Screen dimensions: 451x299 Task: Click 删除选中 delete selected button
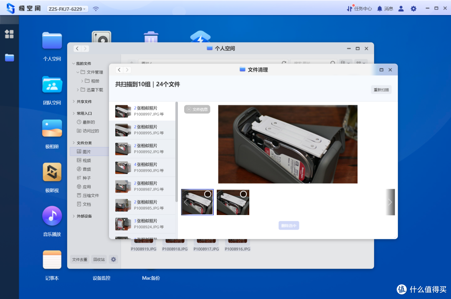(x=289, y=226)
